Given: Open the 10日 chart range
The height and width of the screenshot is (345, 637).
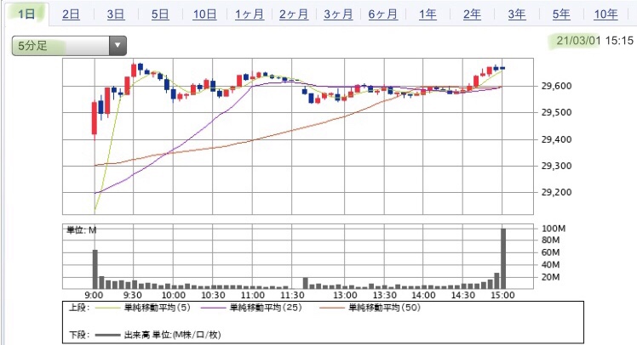Looking at the screenshot, I should [x=204, y=14].
